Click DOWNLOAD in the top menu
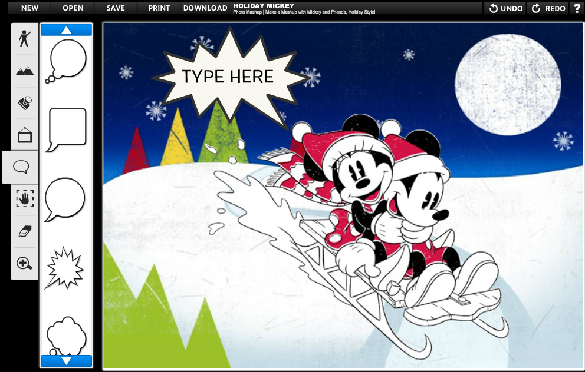Viewport: 585px width, 372px height. click(x=205, y=8)
